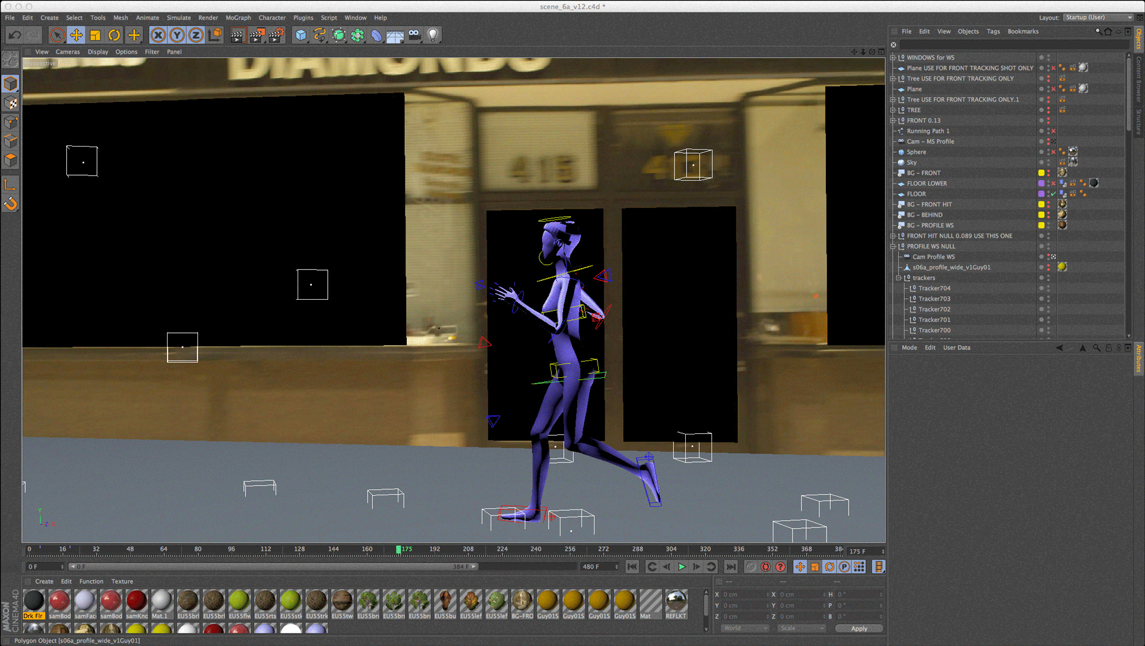Render the active view clapperboard icon

[237, 35]
